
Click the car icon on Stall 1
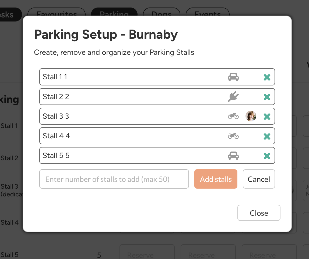[233, 77]
